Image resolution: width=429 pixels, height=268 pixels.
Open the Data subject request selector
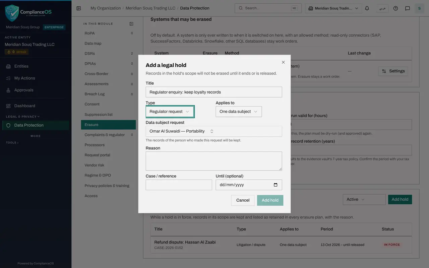[x=214, y=131]
